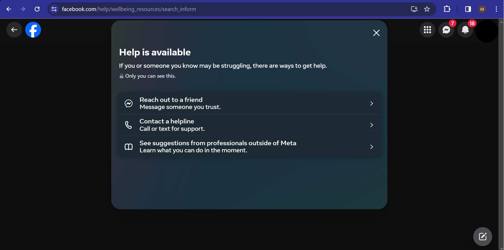
Task: Select Reach out to a friend
Action: coord(249,103)
